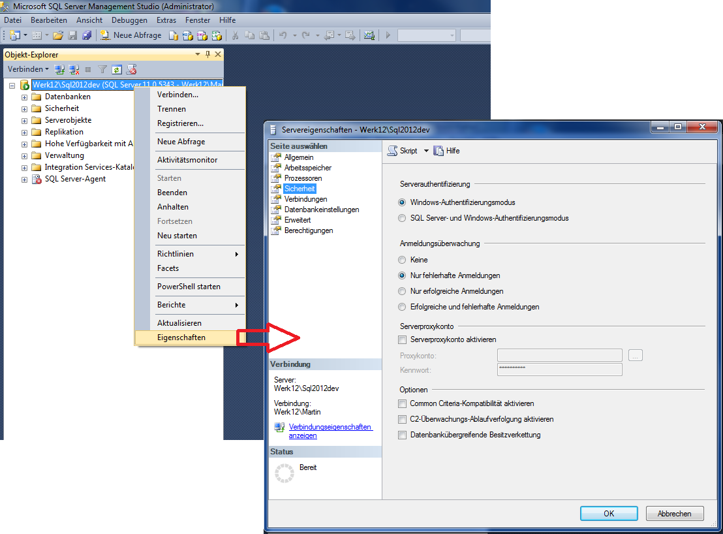Click the Disconnect icon in Objekt-Explorer toolbar

click(x=74, y=70)
